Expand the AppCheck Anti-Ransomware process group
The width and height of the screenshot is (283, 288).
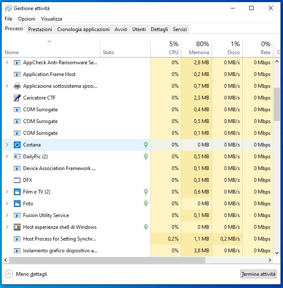tap(7, 63)
